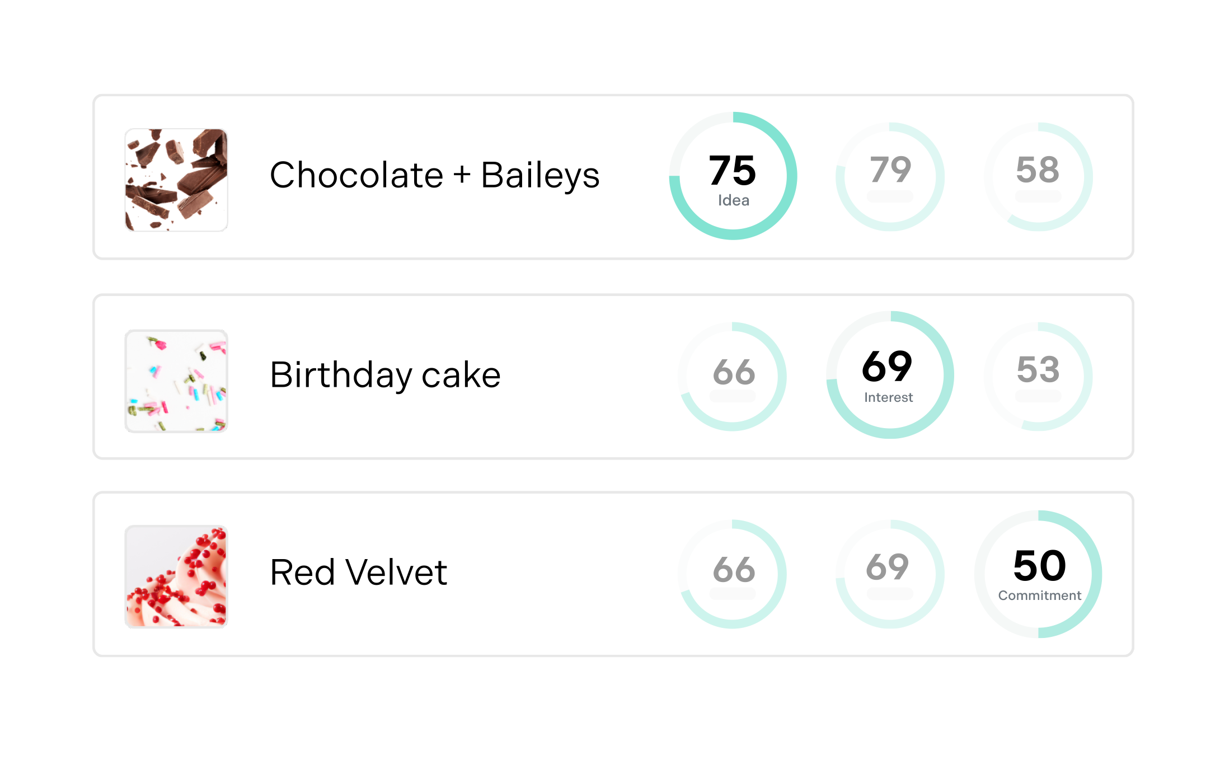The width and height of the screenshot is (1220, 760).
Task: Click the Commitment label under 50
Action: click(1039, 595)
